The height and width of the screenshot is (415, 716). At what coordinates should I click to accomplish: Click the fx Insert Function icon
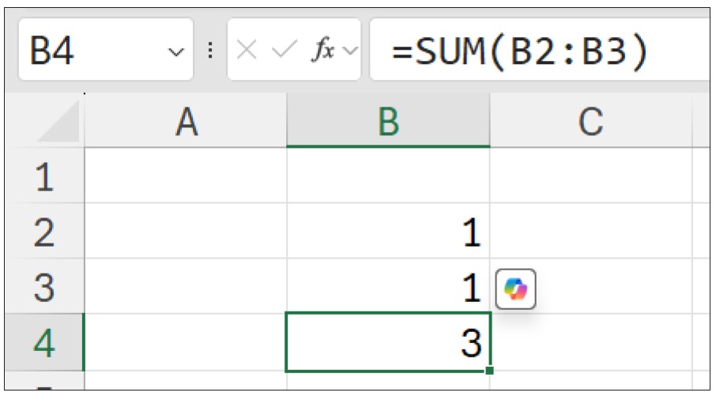pos(322,51)
